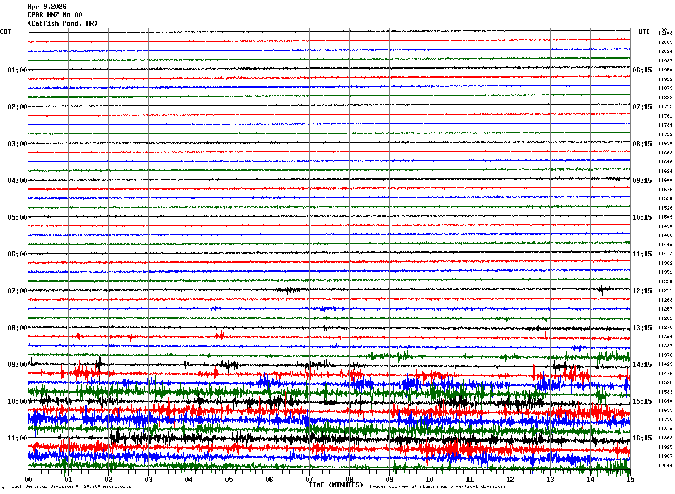Click minute axis tick label '02'
Screen dimensions: 675x494
(109, 480)
